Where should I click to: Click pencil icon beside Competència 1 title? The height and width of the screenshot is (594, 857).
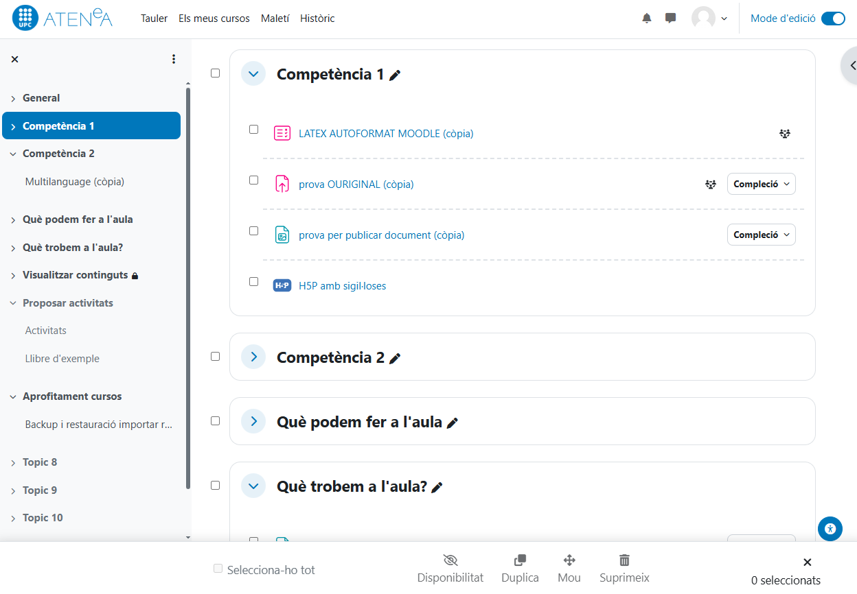tap(395, 75)
